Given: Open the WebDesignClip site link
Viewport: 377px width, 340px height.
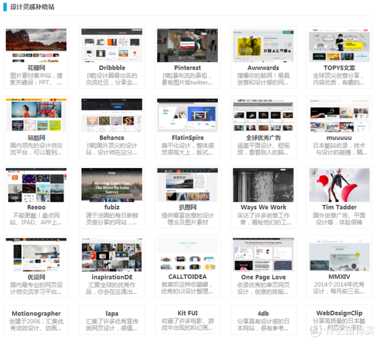Looking at the screenshot, I should [339, 313].
